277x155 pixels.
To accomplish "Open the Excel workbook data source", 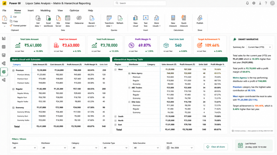I will [48, 21].
